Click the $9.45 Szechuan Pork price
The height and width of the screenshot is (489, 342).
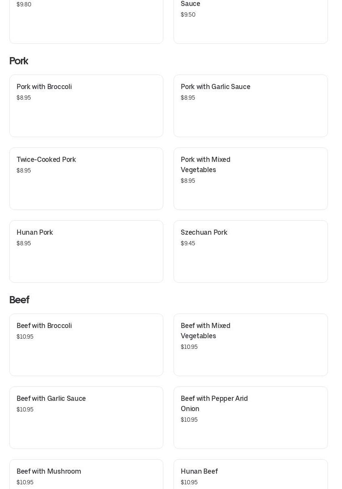[188, 243]
